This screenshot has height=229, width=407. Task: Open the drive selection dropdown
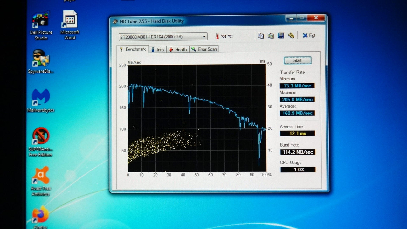pos(163,37)
